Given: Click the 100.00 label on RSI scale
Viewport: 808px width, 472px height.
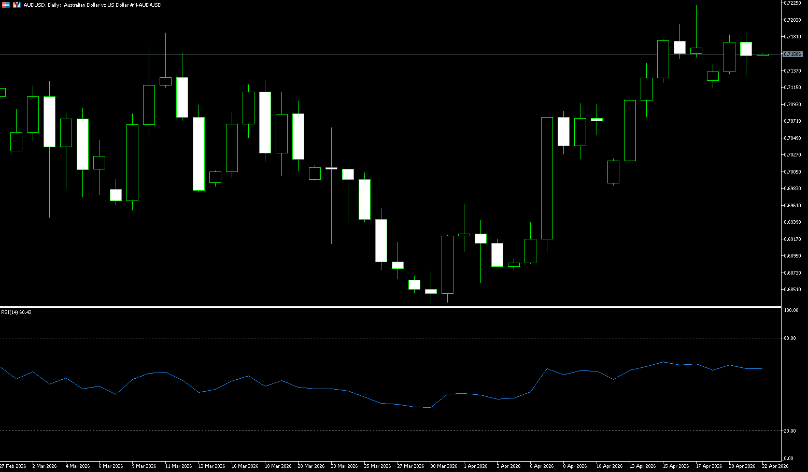Looking at the screenshot, I should click(791, 310).
